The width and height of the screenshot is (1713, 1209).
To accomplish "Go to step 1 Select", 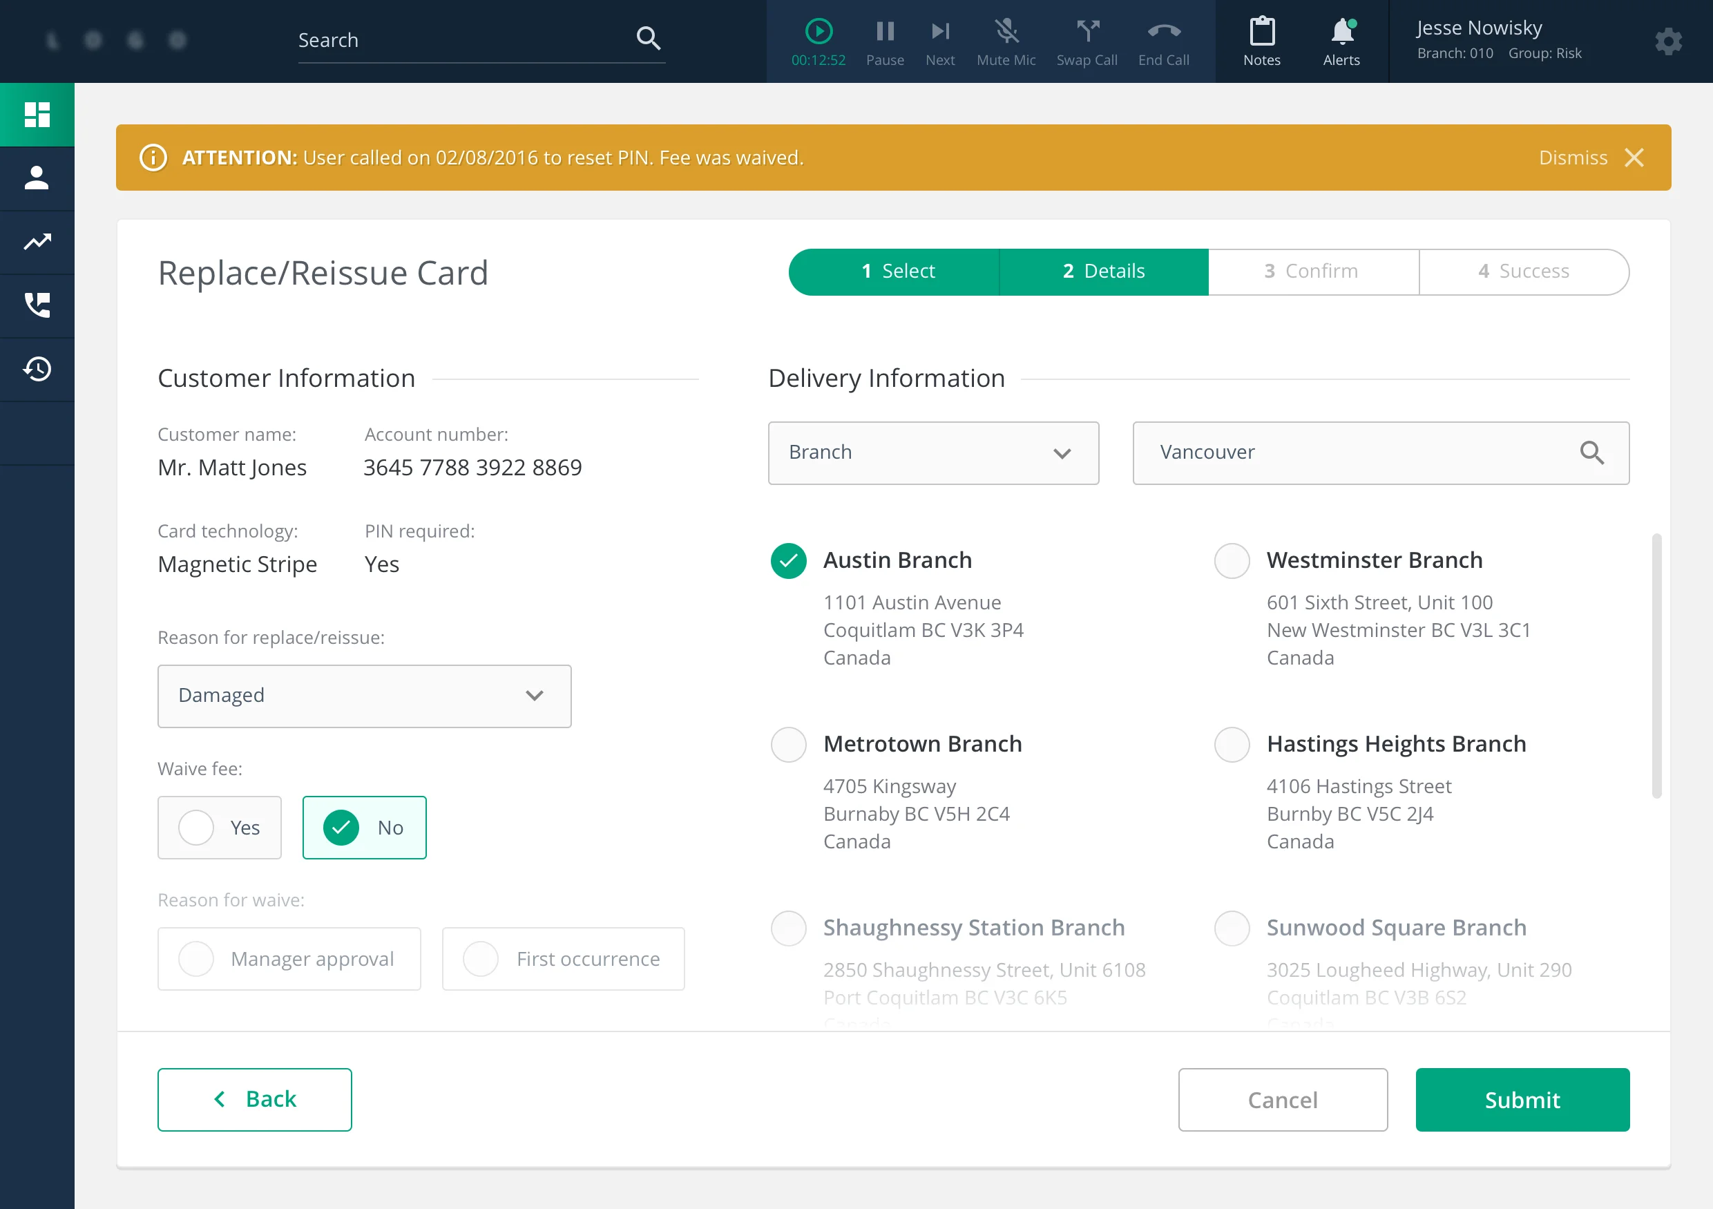I will tap(894, 272).
